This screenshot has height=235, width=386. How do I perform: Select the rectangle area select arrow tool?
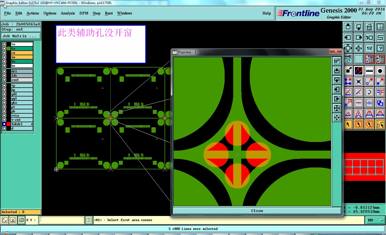click(359, 124)
